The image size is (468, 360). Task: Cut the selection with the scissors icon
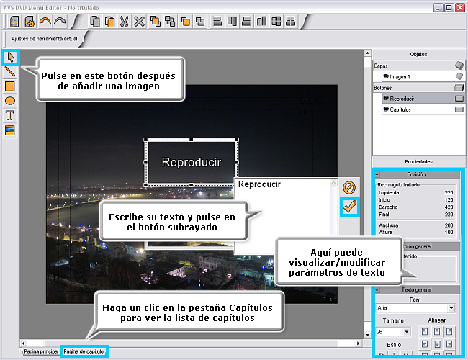(124, 22)
